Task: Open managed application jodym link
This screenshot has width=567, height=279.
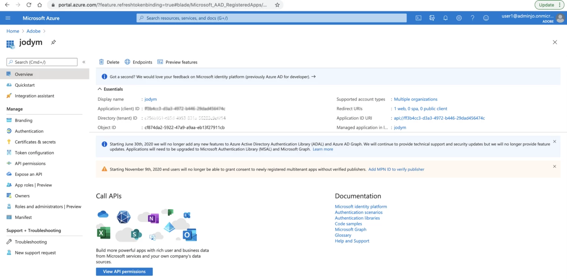Action: 400,128
